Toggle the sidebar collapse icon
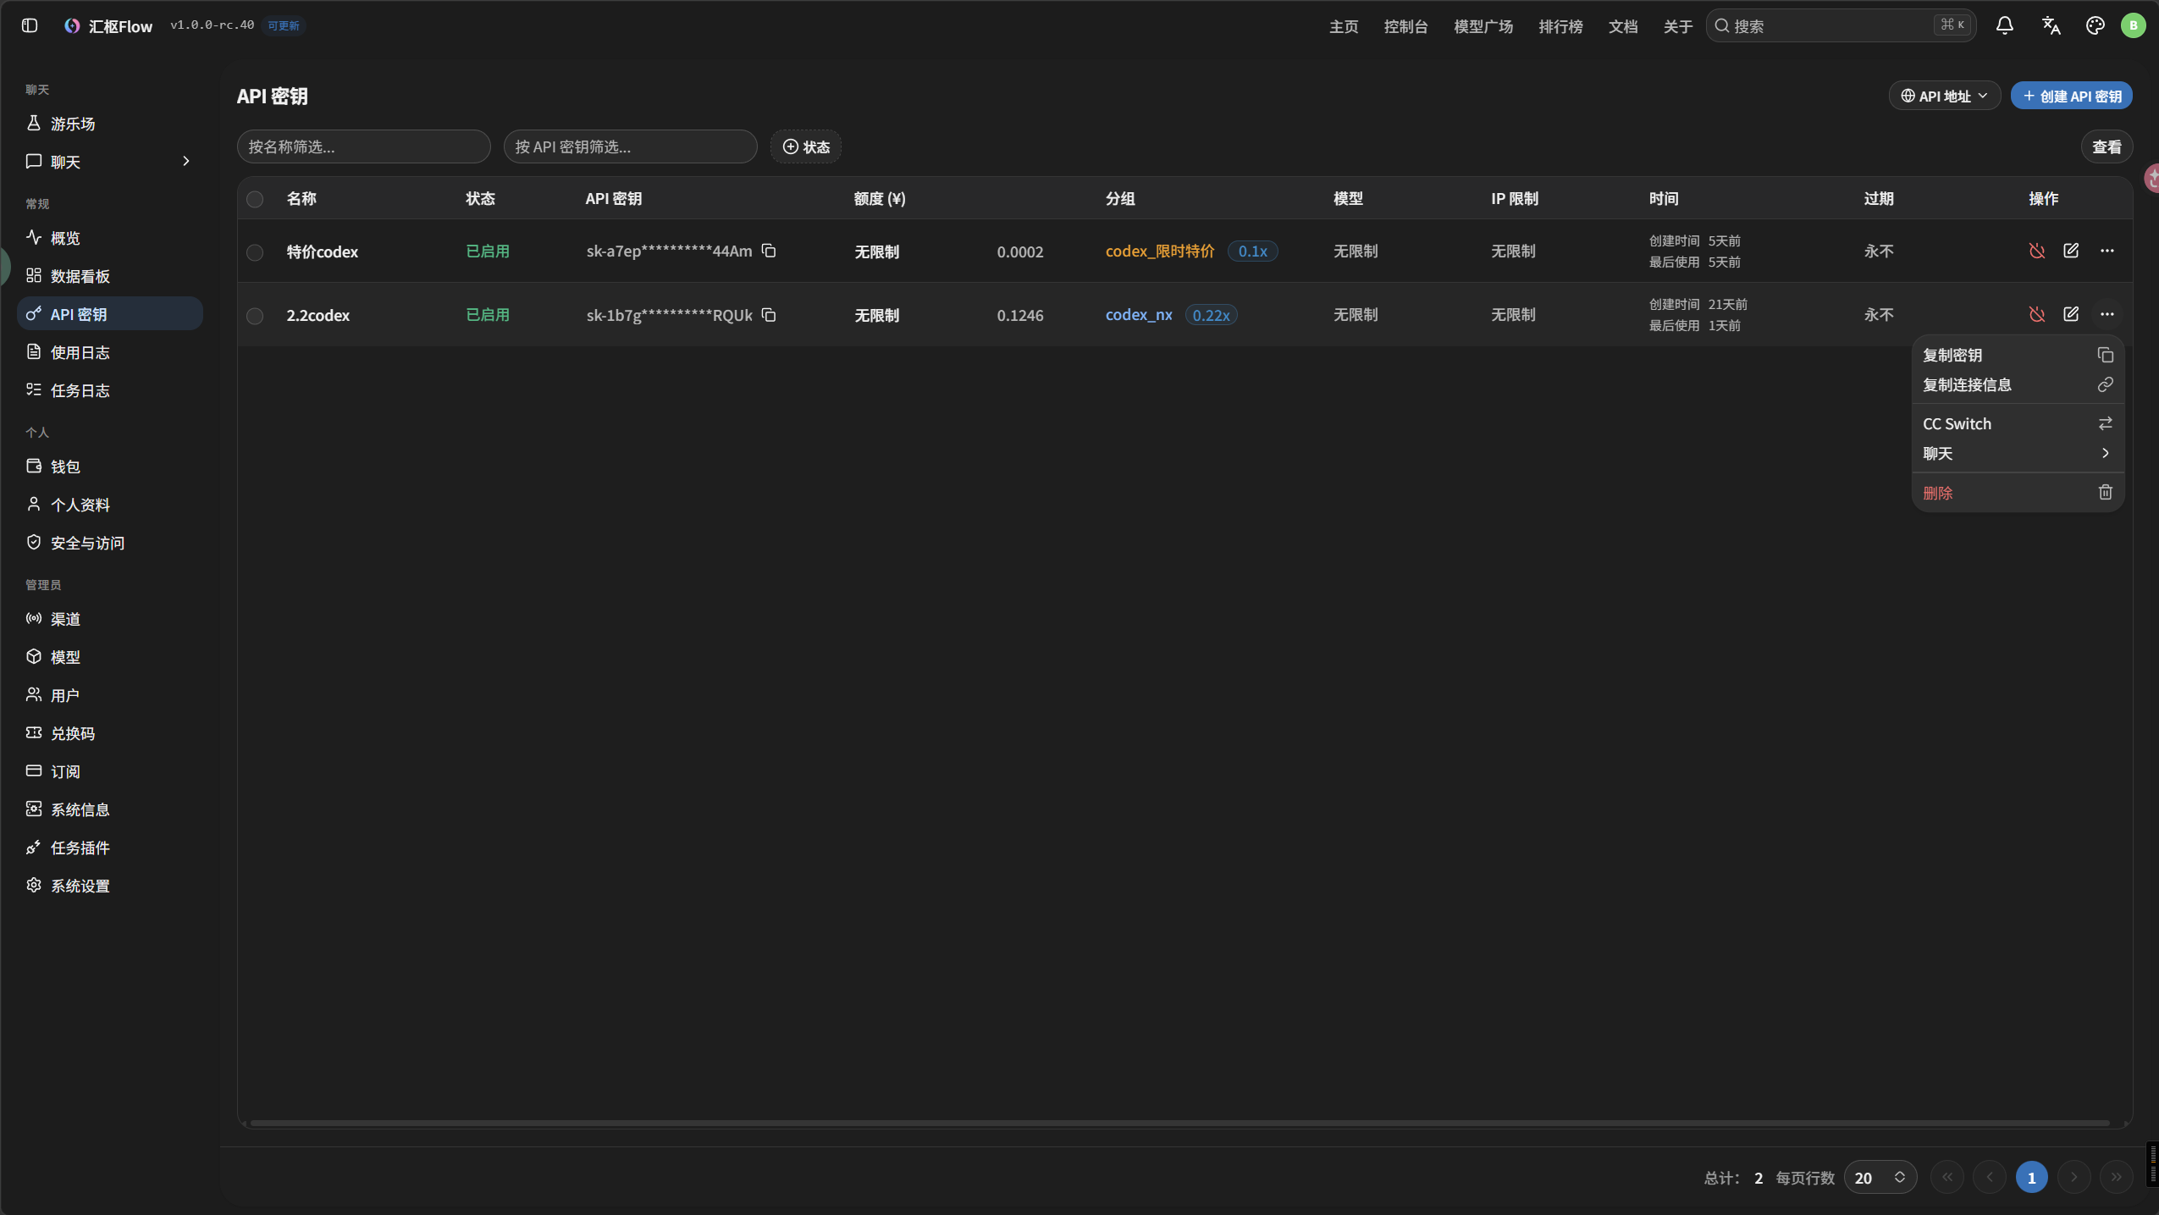 [30, 25]
